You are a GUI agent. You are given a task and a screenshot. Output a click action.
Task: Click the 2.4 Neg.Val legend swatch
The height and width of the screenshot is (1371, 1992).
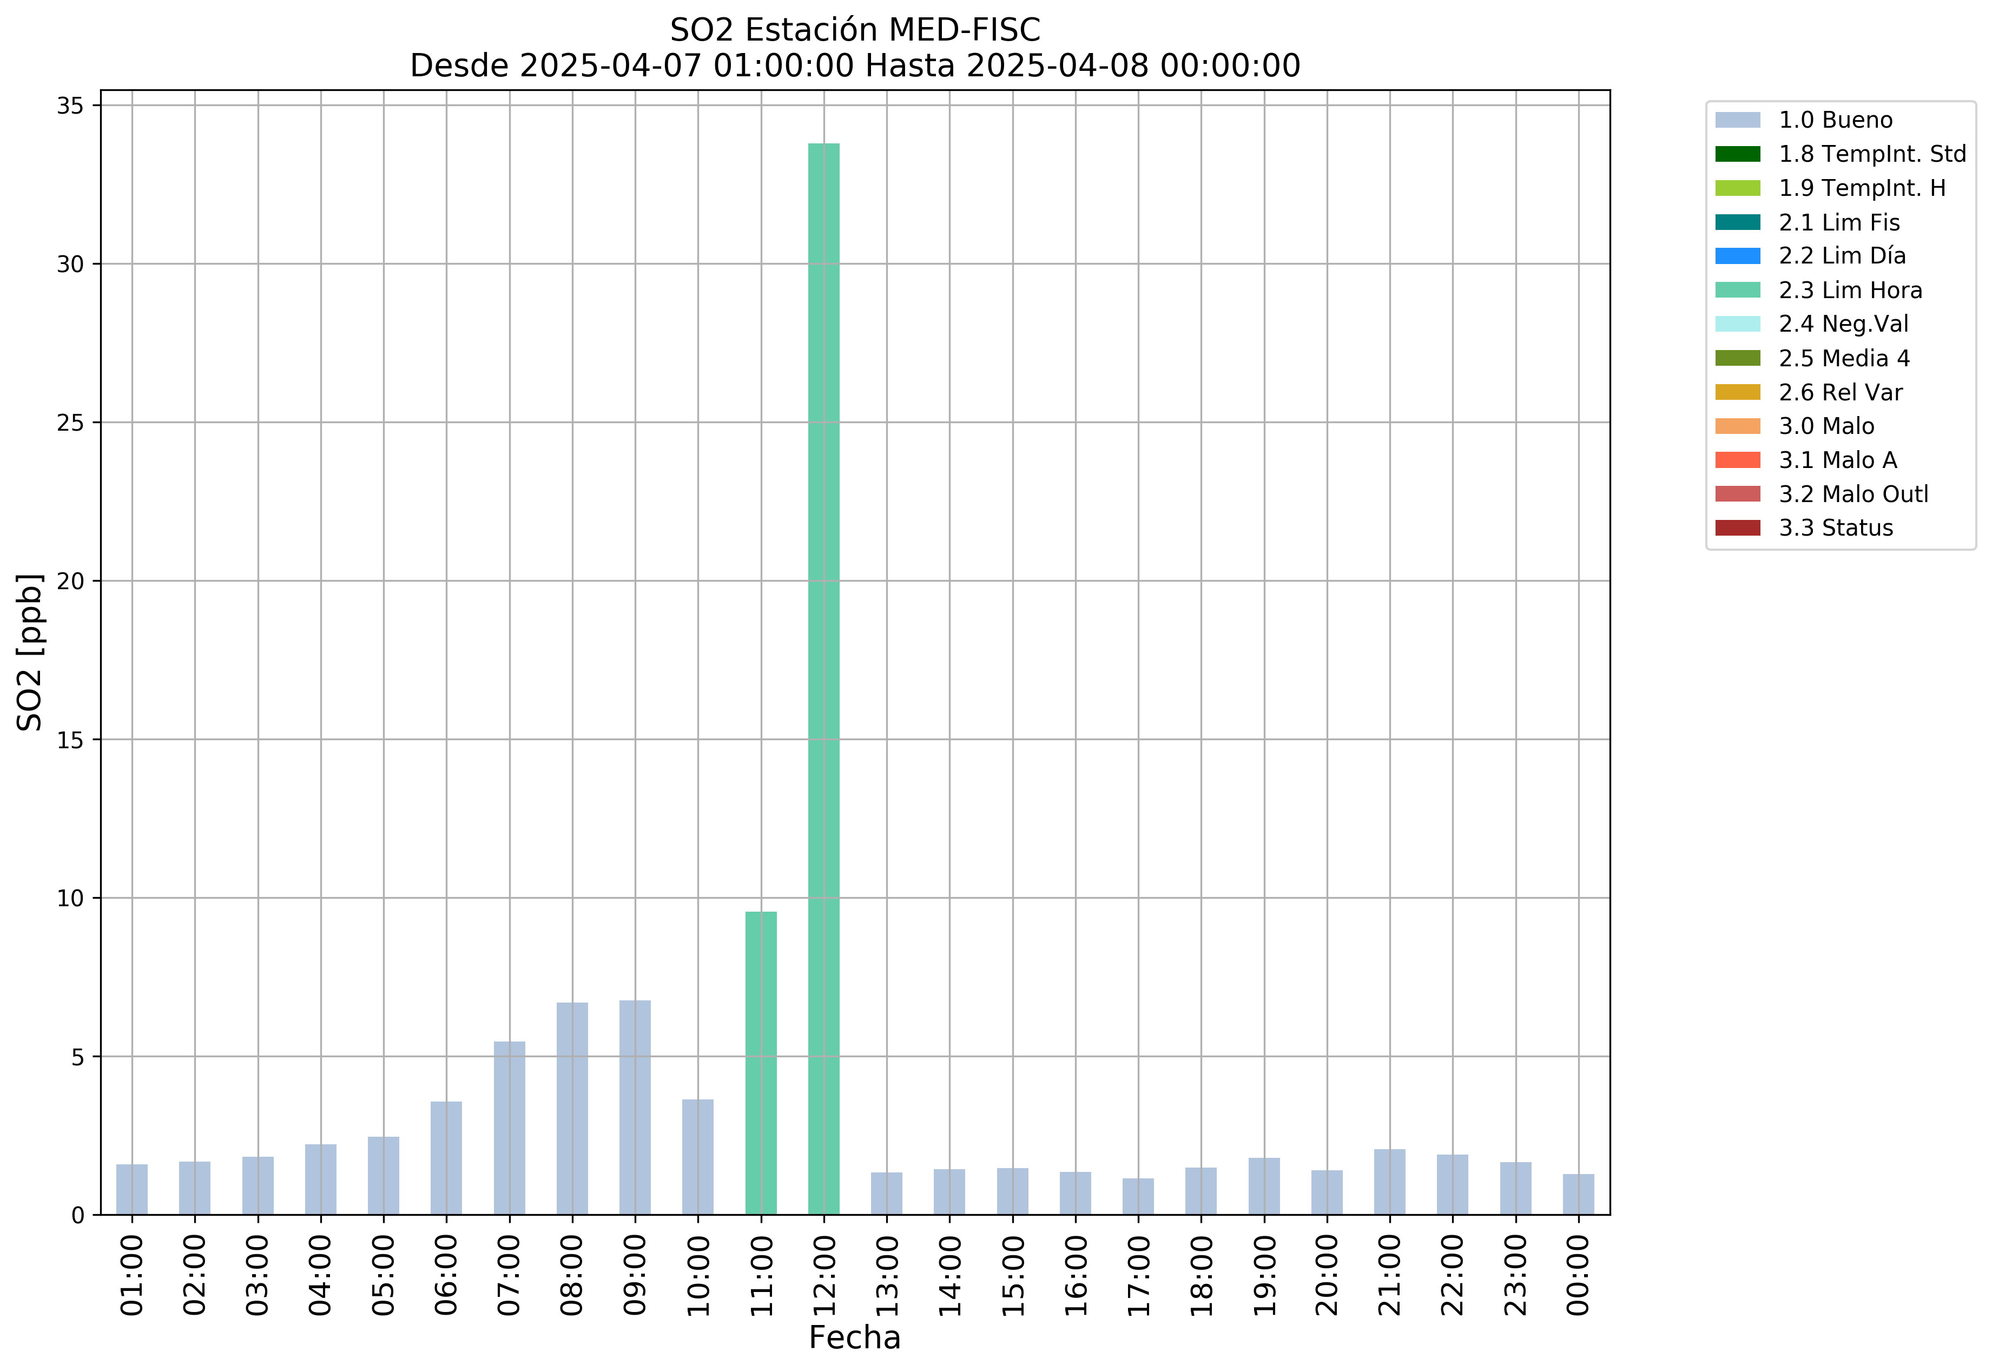point(1738,324)
